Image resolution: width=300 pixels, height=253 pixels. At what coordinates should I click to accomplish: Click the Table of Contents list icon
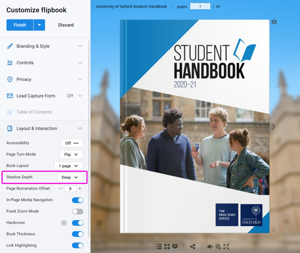tap(10, 112)
